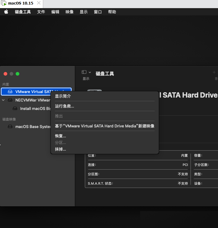This screenshot has height=228, width=218.
Task: Click the sidebar view toolbar icon
Action: (x=84, y=72)
